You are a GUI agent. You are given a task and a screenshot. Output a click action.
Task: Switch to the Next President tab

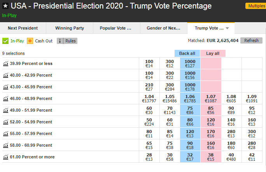[x=23, y=28]
